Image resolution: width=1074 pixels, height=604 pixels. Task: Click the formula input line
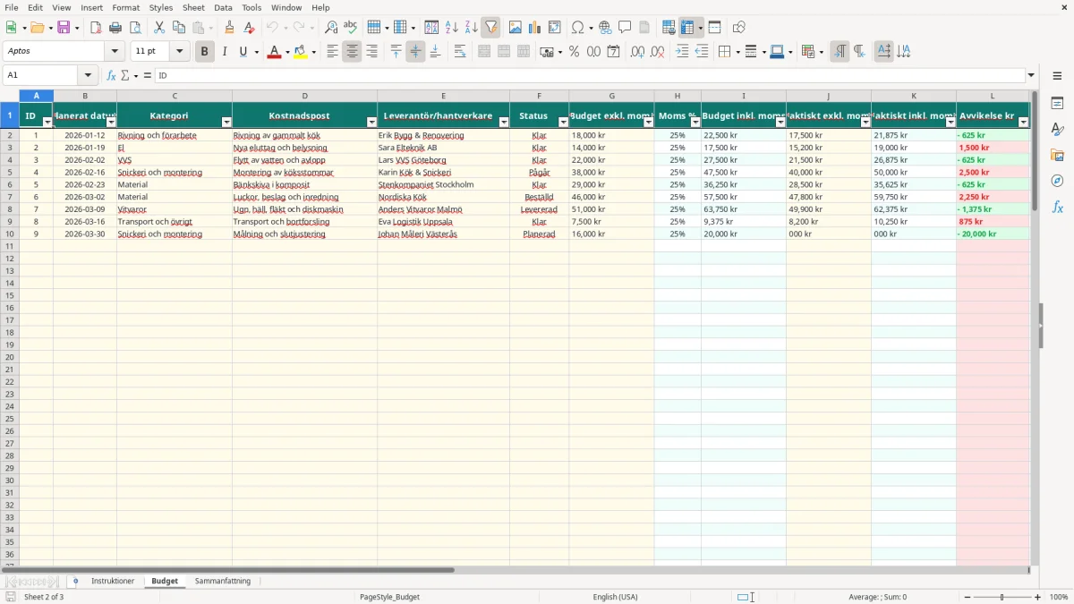(x=590, y=75)
